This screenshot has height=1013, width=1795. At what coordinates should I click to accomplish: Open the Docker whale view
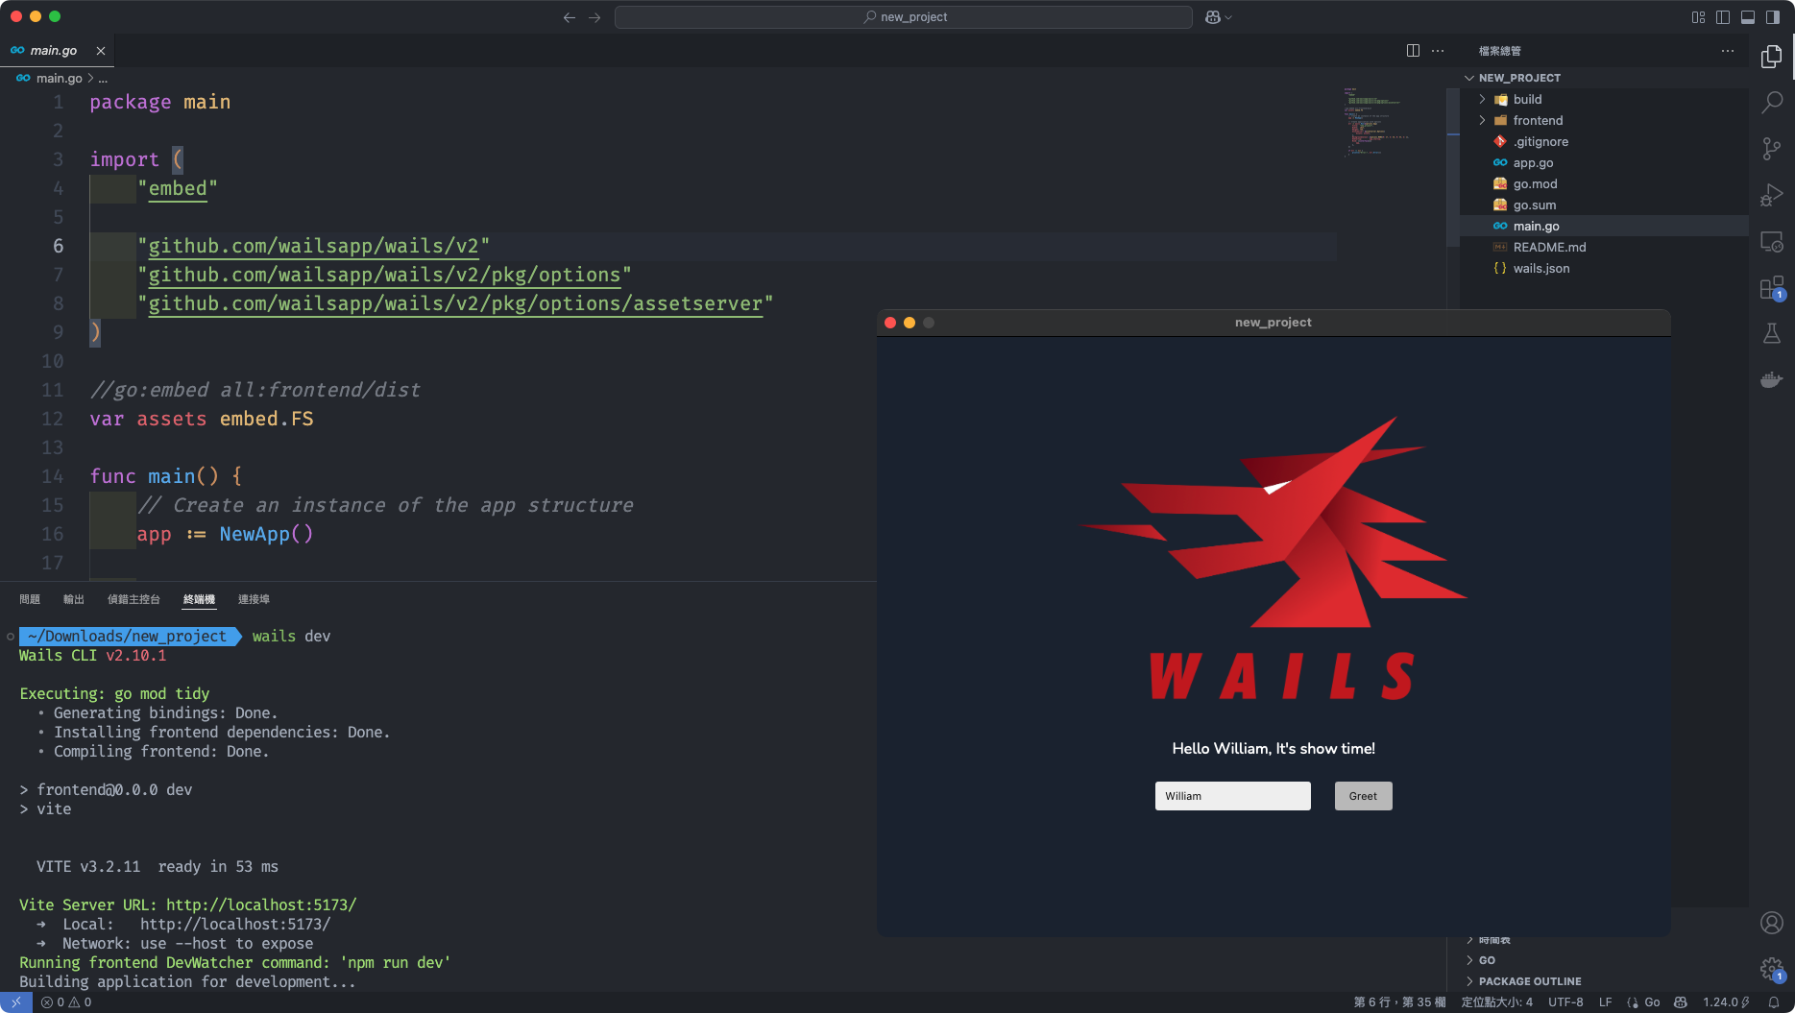pos(1772,379)
